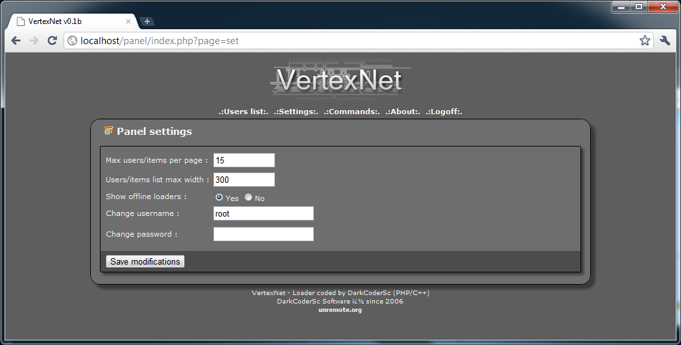Image resolution: width=681 pixels, height=345 pixels.
Task: Click the VertexNet logo banner
Action: pos(340,80)
